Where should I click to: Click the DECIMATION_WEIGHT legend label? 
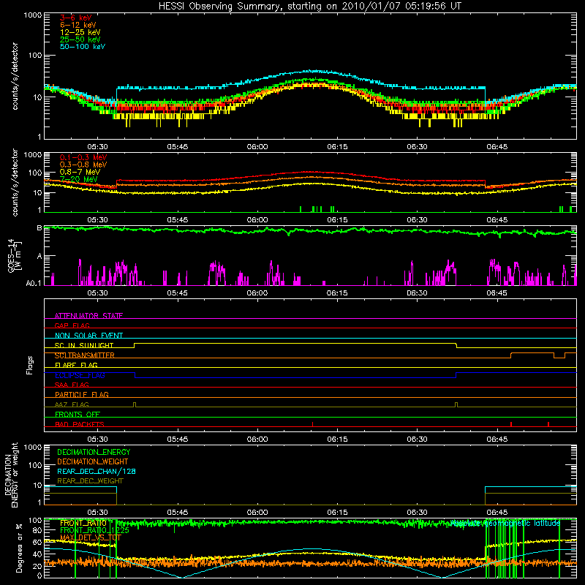tap(93, 461)
